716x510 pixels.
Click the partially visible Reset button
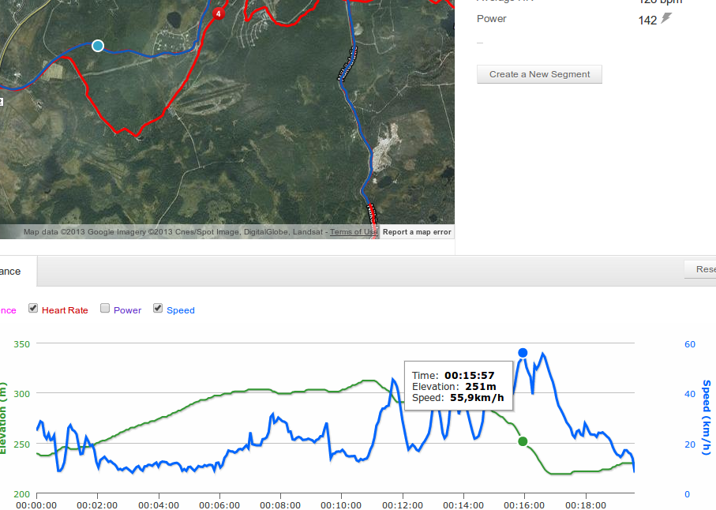click(701, 269)
